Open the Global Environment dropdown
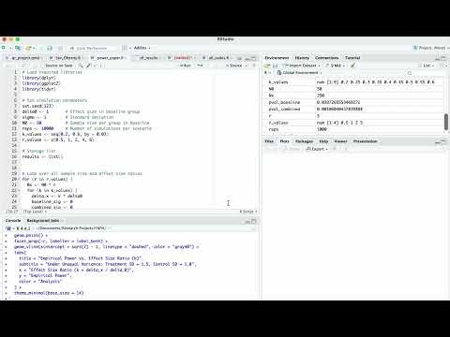The image size is (450, 337). [299, 73]
